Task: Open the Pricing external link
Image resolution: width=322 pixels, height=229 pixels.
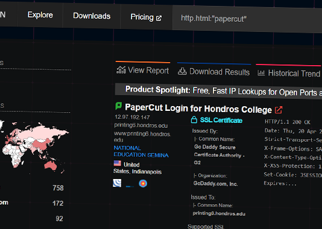Action: click(146, 17)
